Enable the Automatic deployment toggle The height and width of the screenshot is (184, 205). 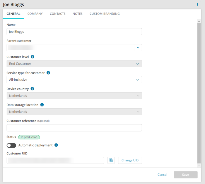(x=11, y=145)
